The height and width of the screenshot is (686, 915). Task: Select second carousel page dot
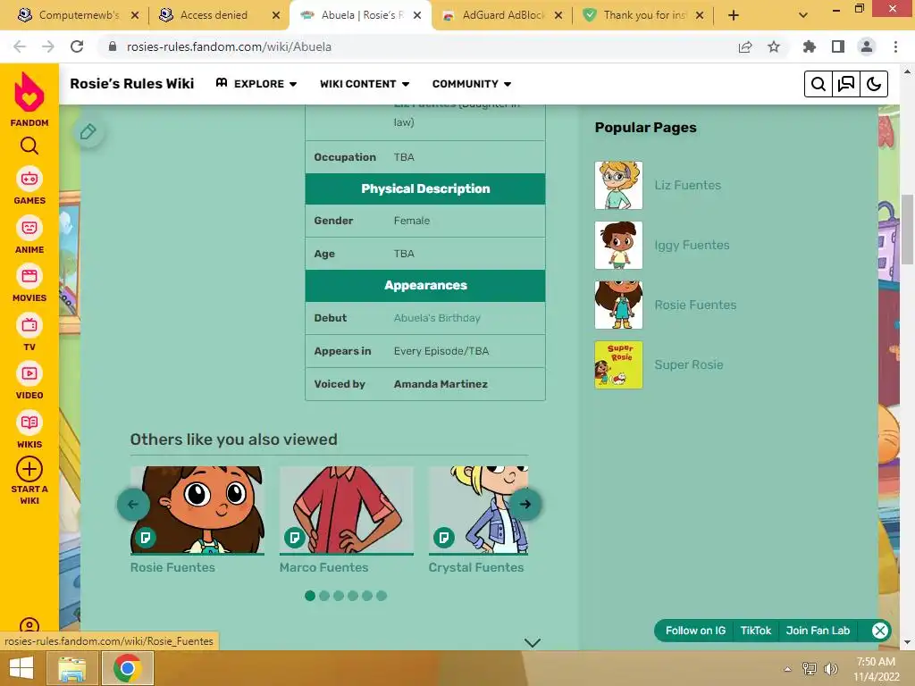324,596
